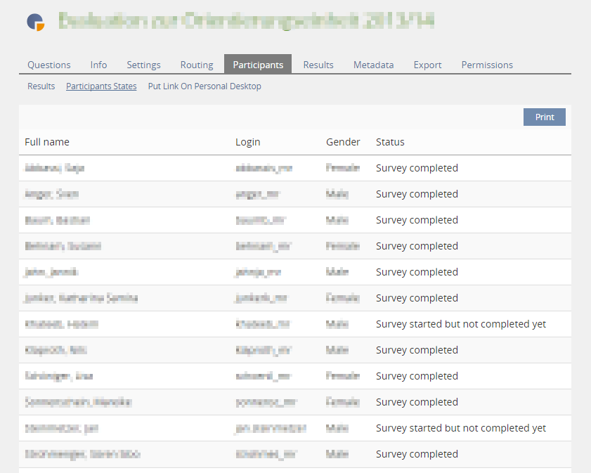Click the blurred survey title heading
The height and width of the screenshot is (473, 591).
246,21
